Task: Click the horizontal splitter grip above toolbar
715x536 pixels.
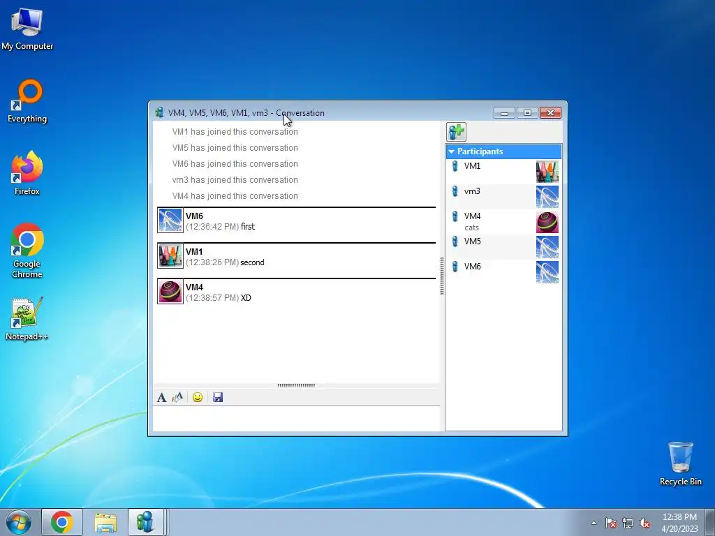Action: [296, 385]
